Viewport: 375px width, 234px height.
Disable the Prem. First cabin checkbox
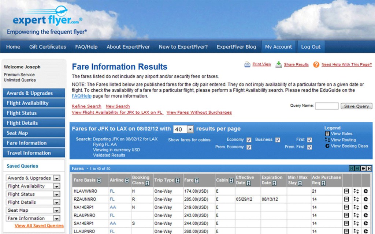coord(310,147)
